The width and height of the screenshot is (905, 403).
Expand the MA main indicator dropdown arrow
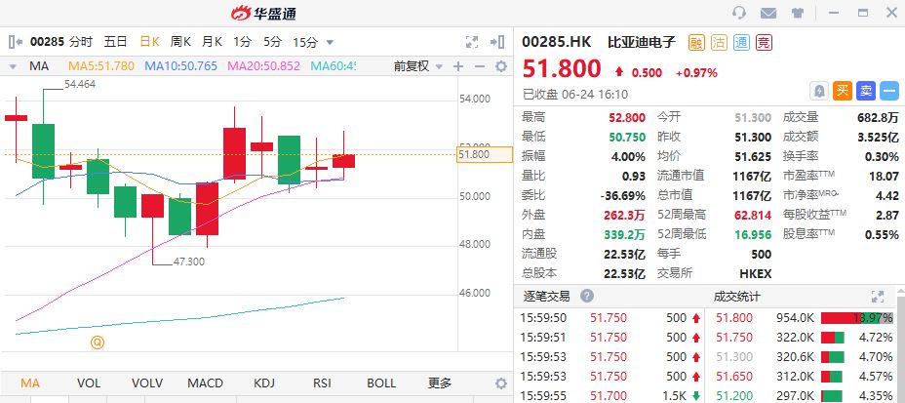click(x=13, y=67)
